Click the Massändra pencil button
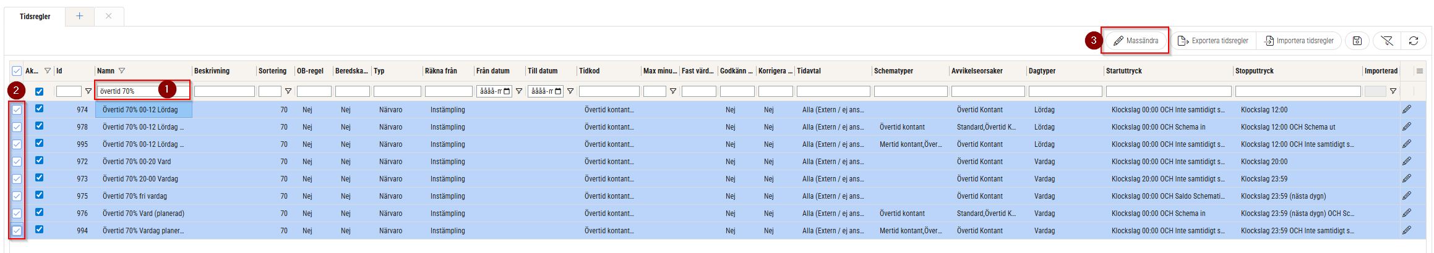1434x253 pixels. click(x=1135, y=41)
